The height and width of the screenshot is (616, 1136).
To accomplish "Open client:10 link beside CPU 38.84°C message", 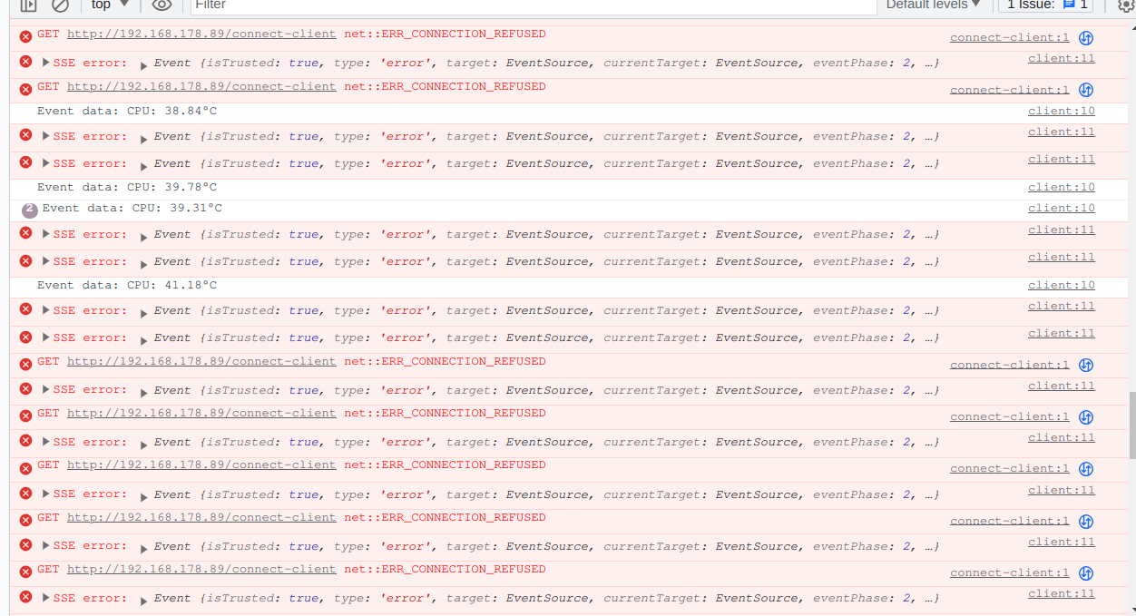I will pyautogui.click(x=1060, y=110).
